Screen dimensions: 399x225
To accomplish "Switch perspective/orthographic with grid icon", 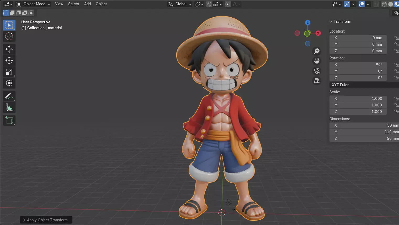I will click(x=317, y=81).
